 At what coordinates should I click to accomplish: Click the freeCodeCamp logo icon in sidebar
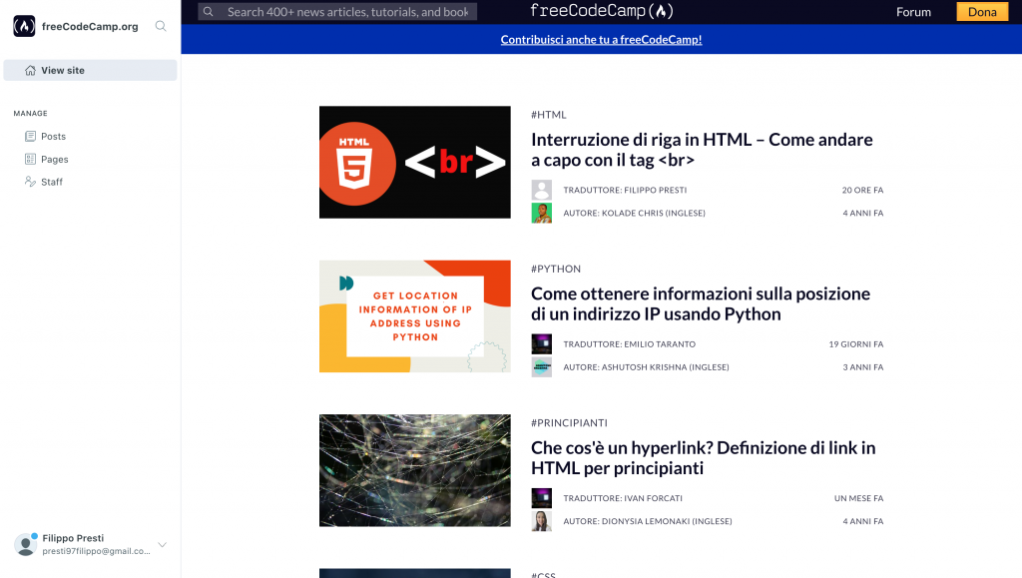pyautogui.click(x=24, y=26)
